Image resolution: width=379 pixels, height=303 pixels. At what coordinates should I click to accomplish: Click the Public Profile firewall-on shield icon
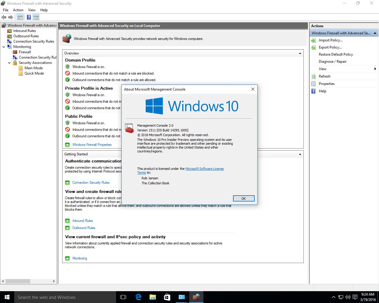click(68, 123)
